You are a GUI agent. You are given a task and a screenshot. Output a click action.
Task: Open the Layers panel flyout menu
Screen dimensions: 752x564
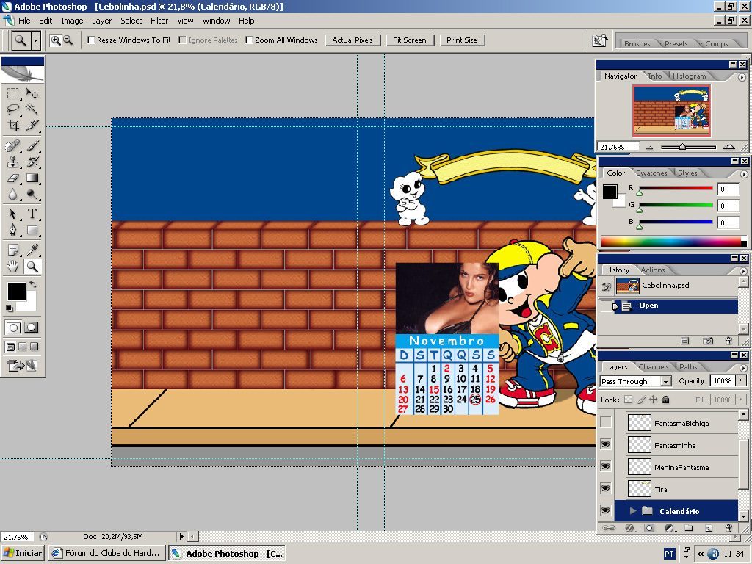click(743, 368)
